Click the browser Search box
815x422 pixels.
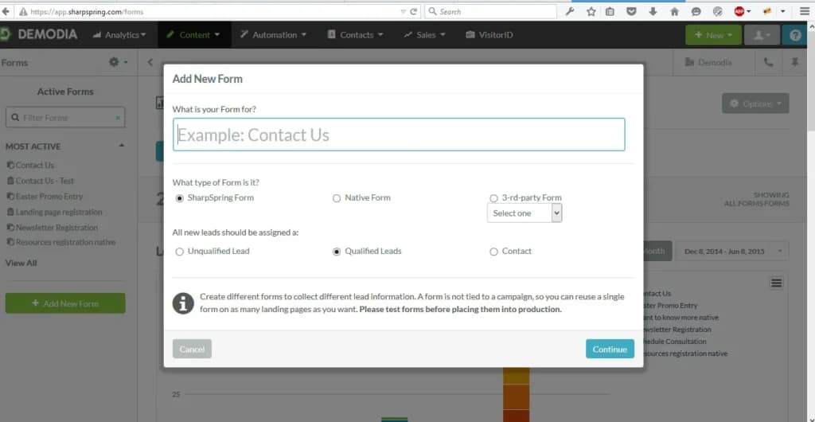tap(490, 11)
